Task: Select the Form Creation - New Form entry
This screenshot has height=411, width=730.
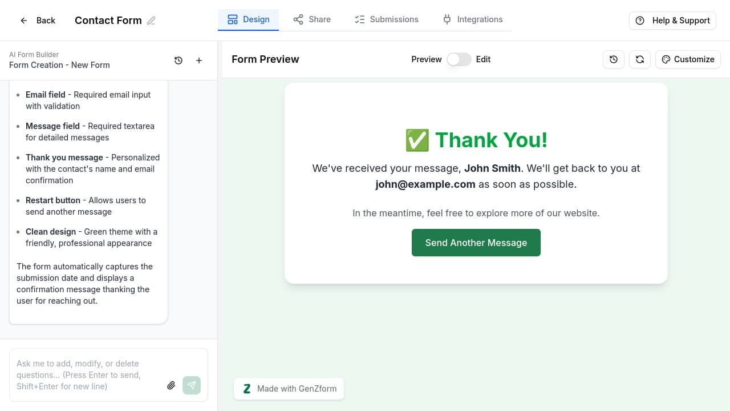Action: pos(59,65)
